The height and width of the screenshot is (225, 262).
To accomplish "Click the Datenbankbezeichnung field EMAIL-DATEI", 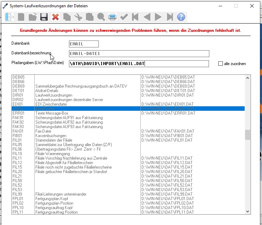I will pos(139,54).
